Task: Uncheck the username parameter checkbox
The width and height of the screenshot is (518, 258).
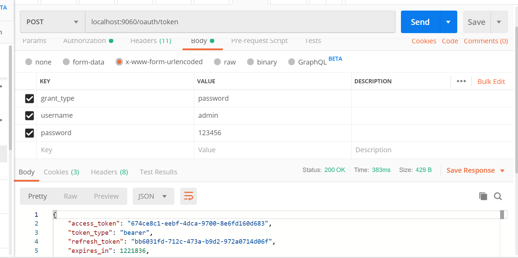Action: click(x=30, y=116)
